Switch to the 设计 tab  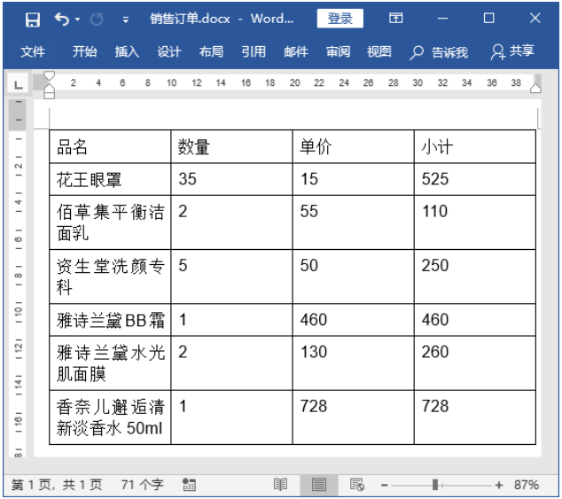pyautogui.click(x=169, y=51)
